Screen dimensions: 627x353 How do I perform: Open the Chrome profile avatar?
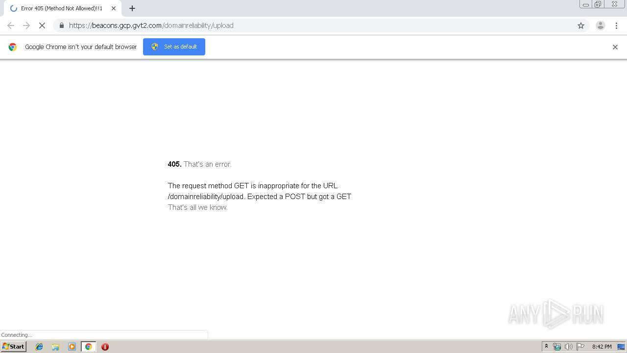coord(600,25)
